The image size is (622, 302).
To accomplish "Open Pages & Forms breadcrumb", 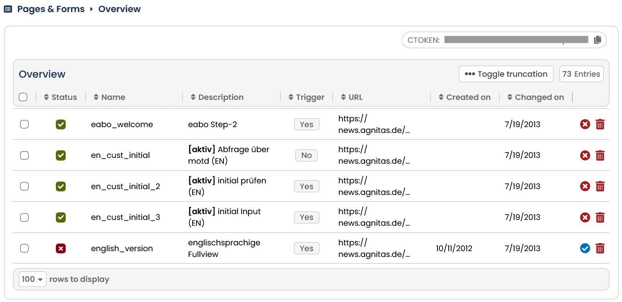I will 51,9.
